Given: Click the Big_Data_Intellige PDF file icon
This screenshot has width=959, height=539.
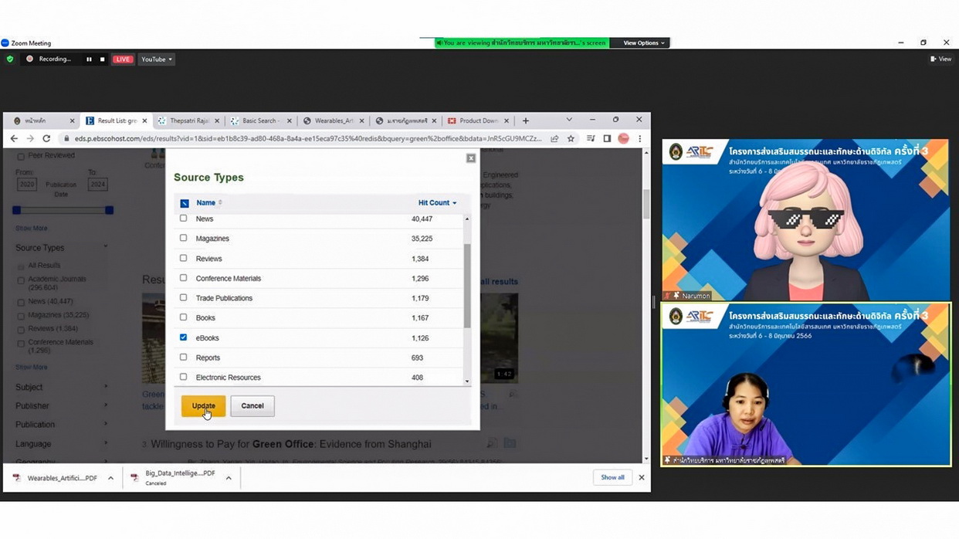Looking at the screenshot, I should click(134, 478).
